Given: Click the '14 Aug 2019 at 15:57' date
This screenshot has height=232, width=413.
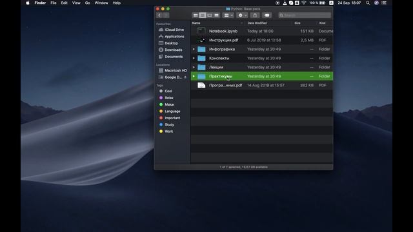Looking at the screenshot, I should (x=265, y=85).
